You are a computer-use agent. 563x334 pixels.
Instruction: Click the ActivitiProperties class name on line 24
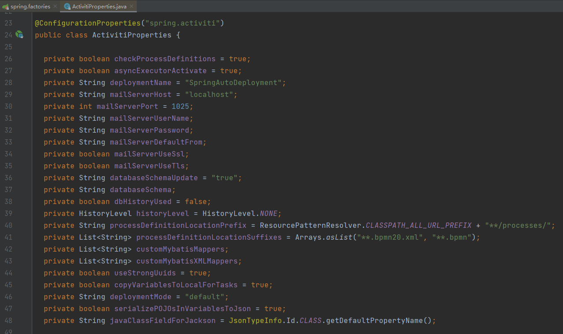point(132,35)
